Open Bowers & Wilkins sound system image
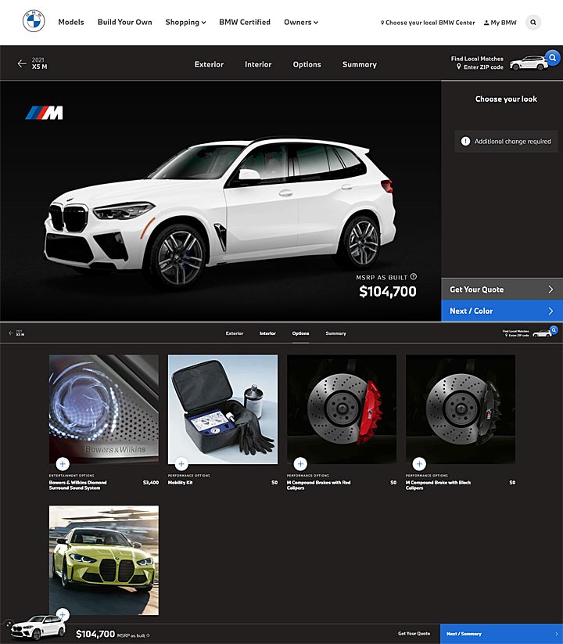 tap(104, 409)
